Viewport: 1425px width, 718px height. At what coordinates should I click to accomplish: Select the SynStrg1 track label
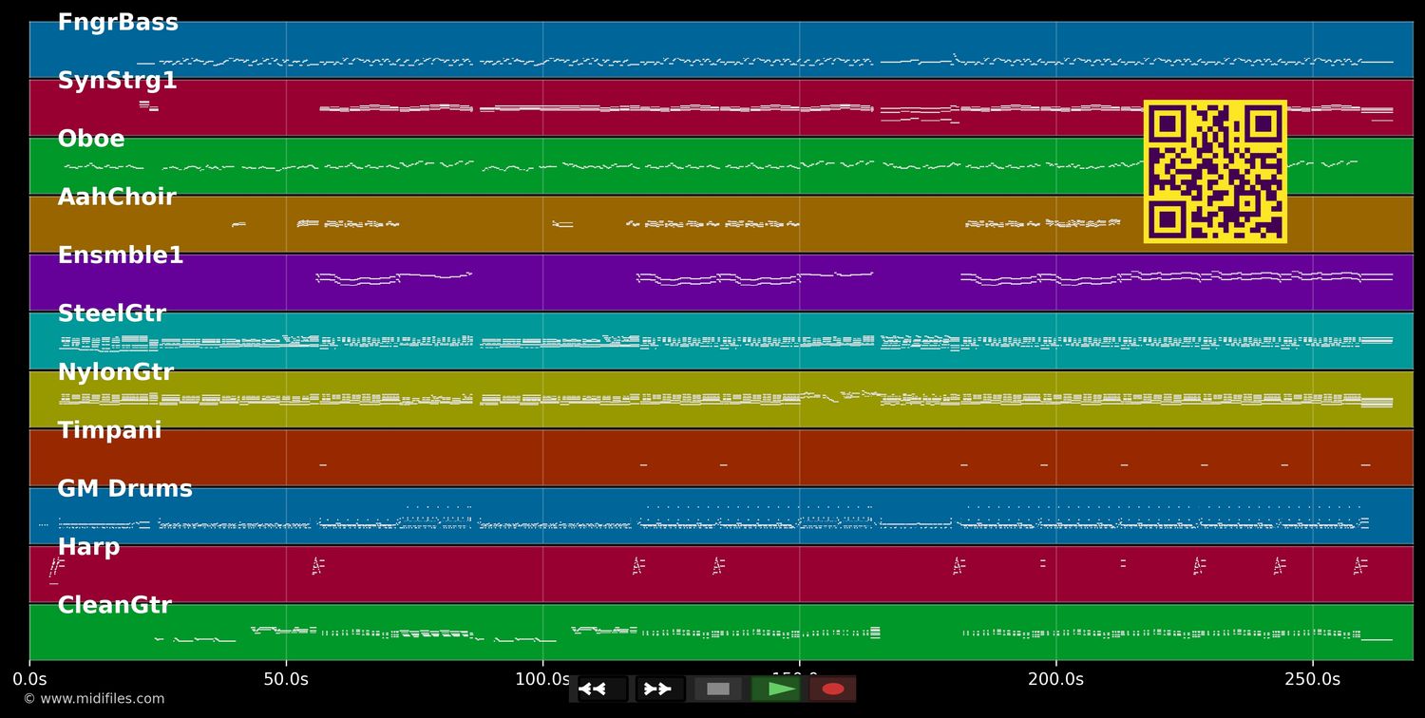coord(117,81)
